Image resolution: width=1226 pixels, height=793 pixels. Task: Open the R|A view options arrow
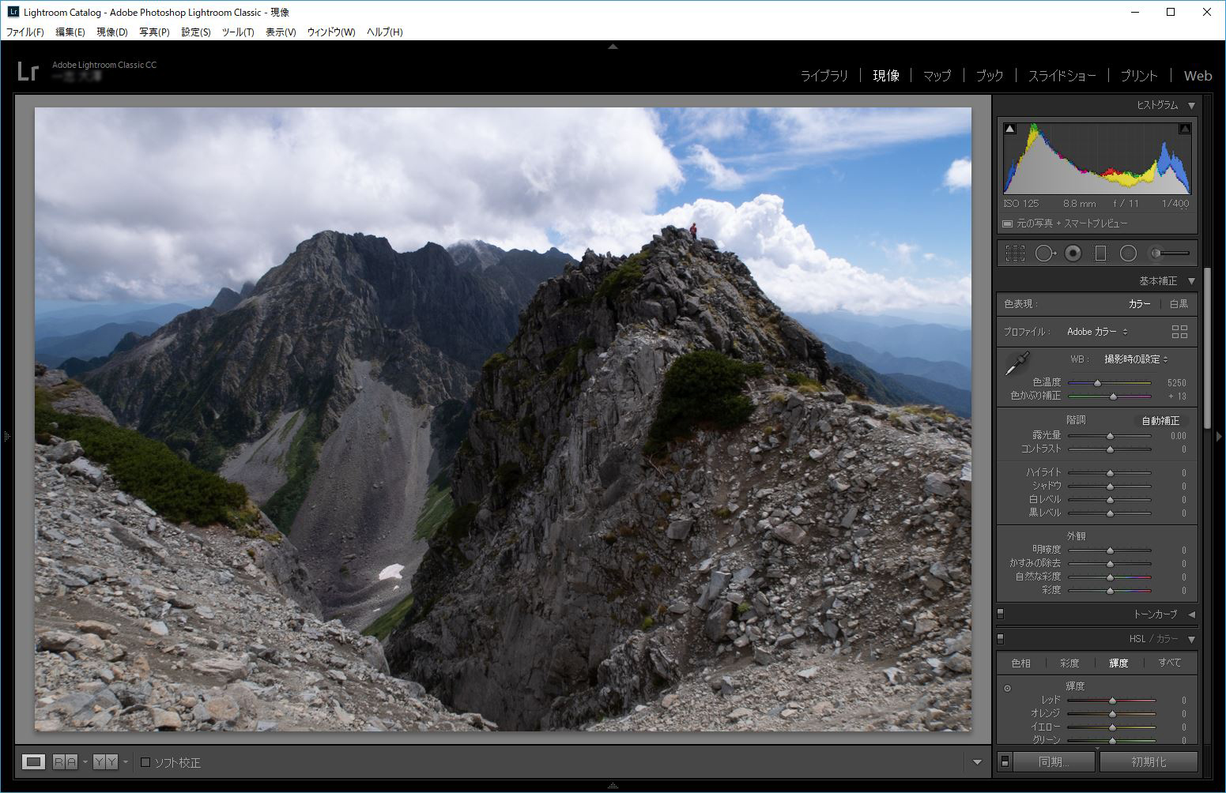(x=85, y=762)
